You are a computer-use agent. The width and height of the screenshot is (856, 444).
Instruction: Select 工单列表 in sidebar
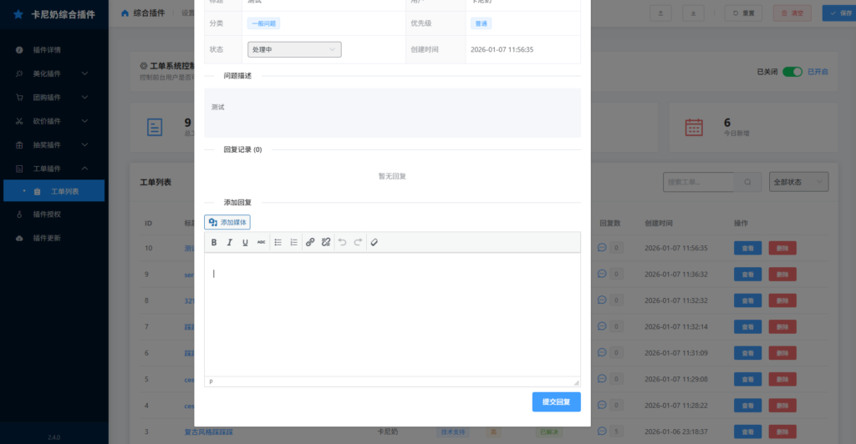tap(54, 191)
